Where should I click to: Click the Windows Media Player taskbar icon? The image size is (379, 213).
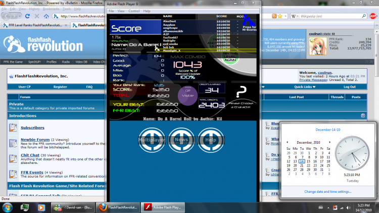(41, 207)
